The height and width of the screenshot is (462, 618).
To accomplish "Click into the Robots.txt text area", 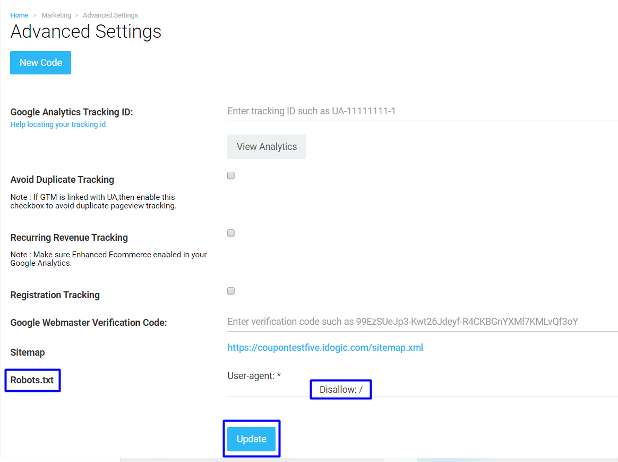I will coord(423,383).
